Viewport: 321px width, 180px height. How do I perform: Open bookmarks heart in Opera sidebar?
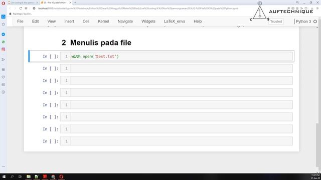pyautogui.click(x=4, y=77)
